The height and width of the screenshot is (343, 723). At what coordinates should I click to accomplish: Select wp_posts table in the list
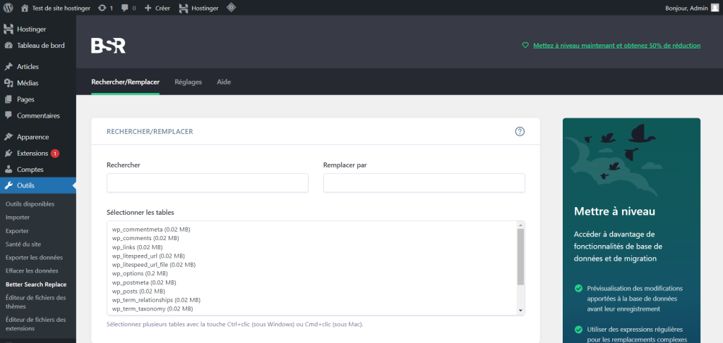(x=138, y=291)
